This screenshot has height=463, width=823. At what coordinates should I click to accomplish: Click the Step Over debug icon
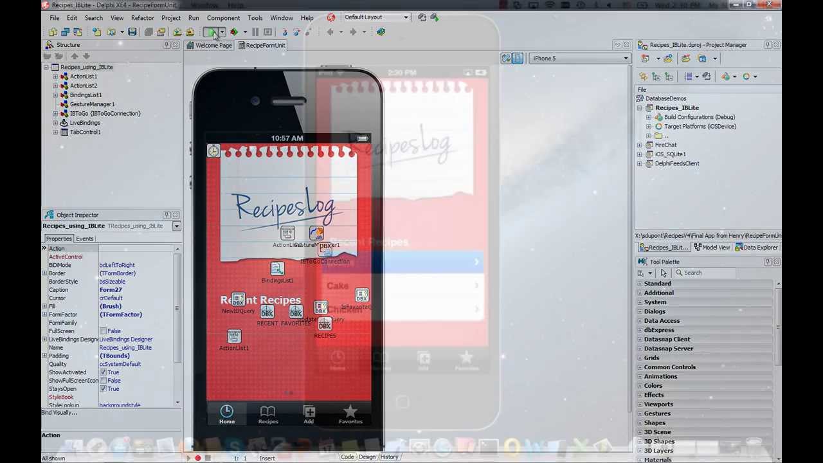(296, 32)
